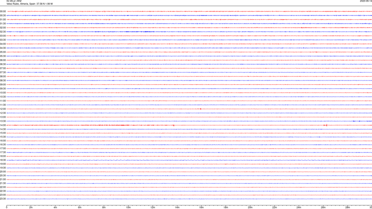Click the 16m tick on the time axis

(x=201, y=207)
